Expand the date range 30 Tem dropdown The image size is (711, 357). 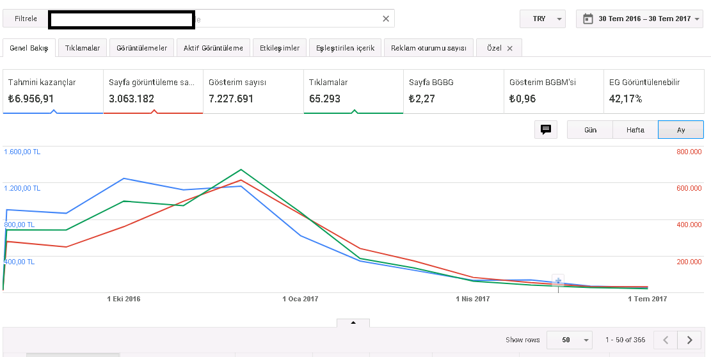[x=640, y=19]
